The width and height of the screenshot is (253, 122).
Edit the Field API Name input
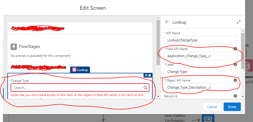pyautogui.click(x=201, y=56)
